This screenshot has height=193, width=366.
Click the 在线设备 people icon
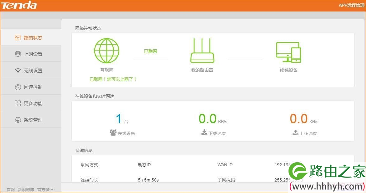click(x=113, y=132)
